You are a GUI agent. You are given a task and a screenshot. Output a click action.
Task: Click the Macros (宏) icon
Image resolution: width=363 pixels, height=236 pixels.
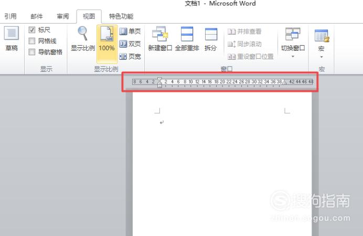[x=322, y=36]
